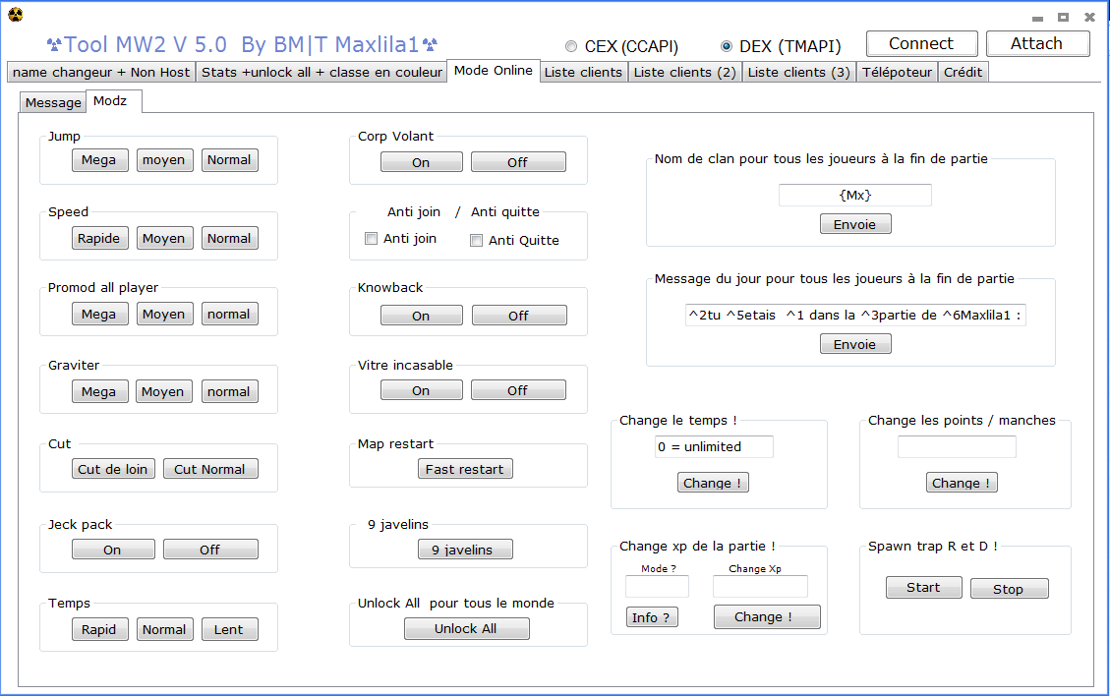The image size is (1110, 696).
Task: Select the DEX (TMAPI) radio button
Action: 727,47
